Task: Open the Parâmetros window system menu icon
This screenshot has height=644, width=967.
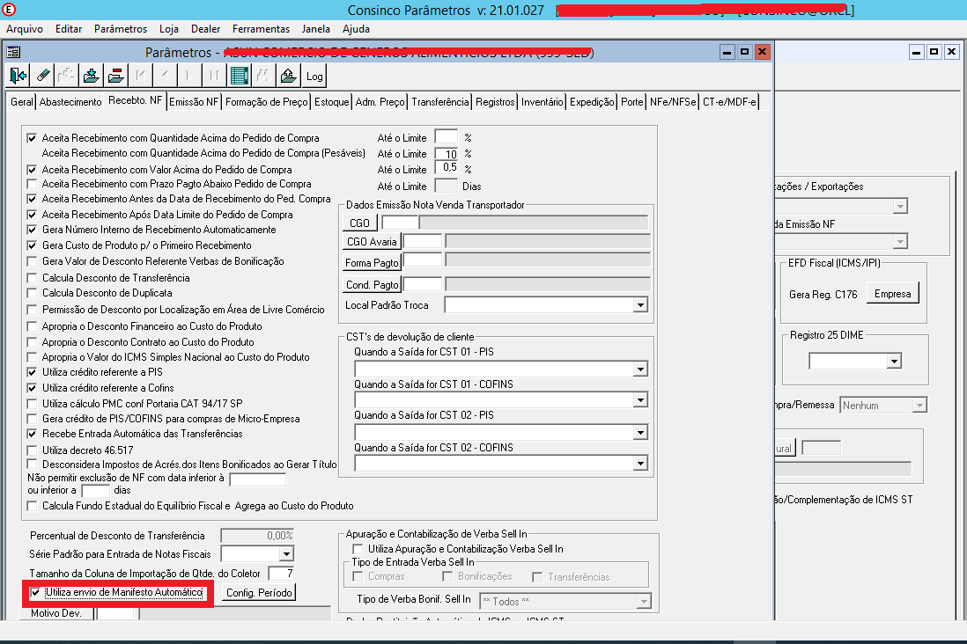Action: pos(13,53)
